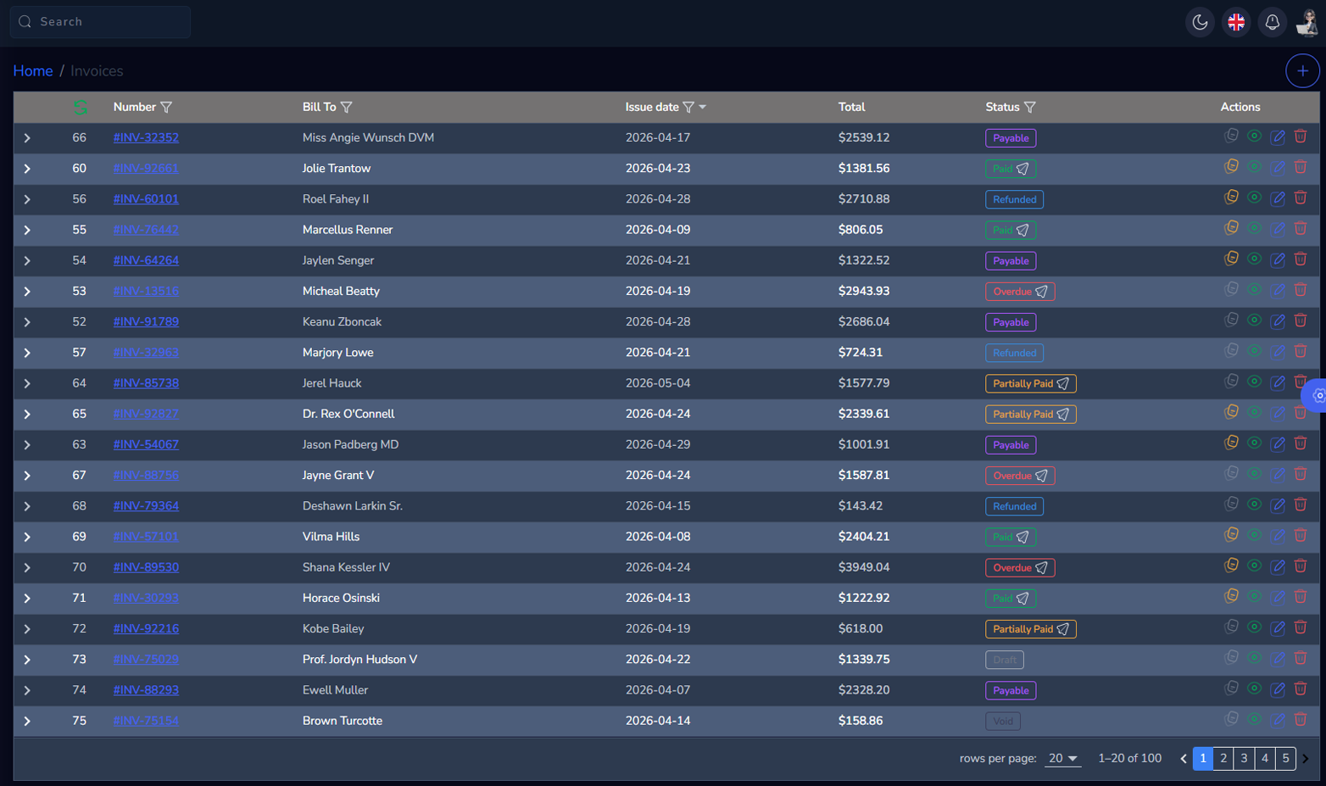Expand row for invoice #INV-60101
1326x786 pixels.
pos(27,199)
